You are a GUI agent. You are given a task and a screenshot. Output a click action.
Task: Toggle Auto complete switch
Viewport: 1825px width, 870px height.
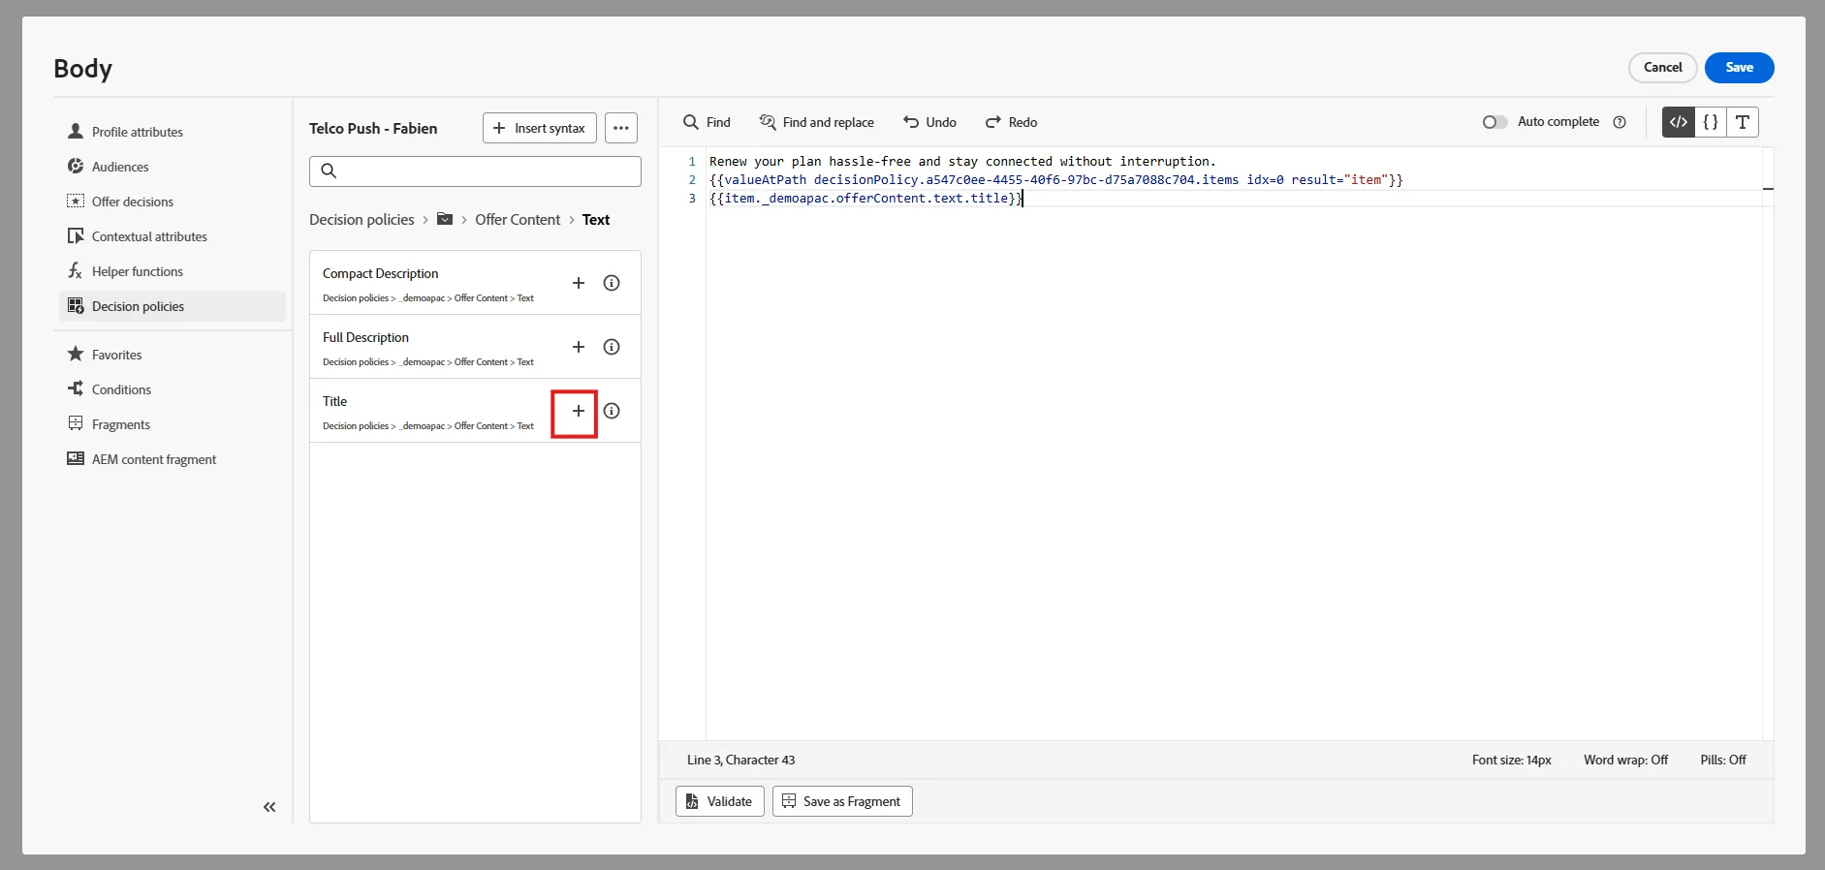click(x=1495, y=122)
